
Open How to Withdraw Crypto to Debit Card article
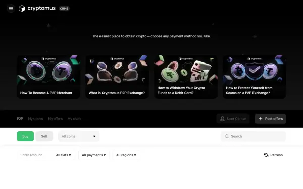click(186, 77)
